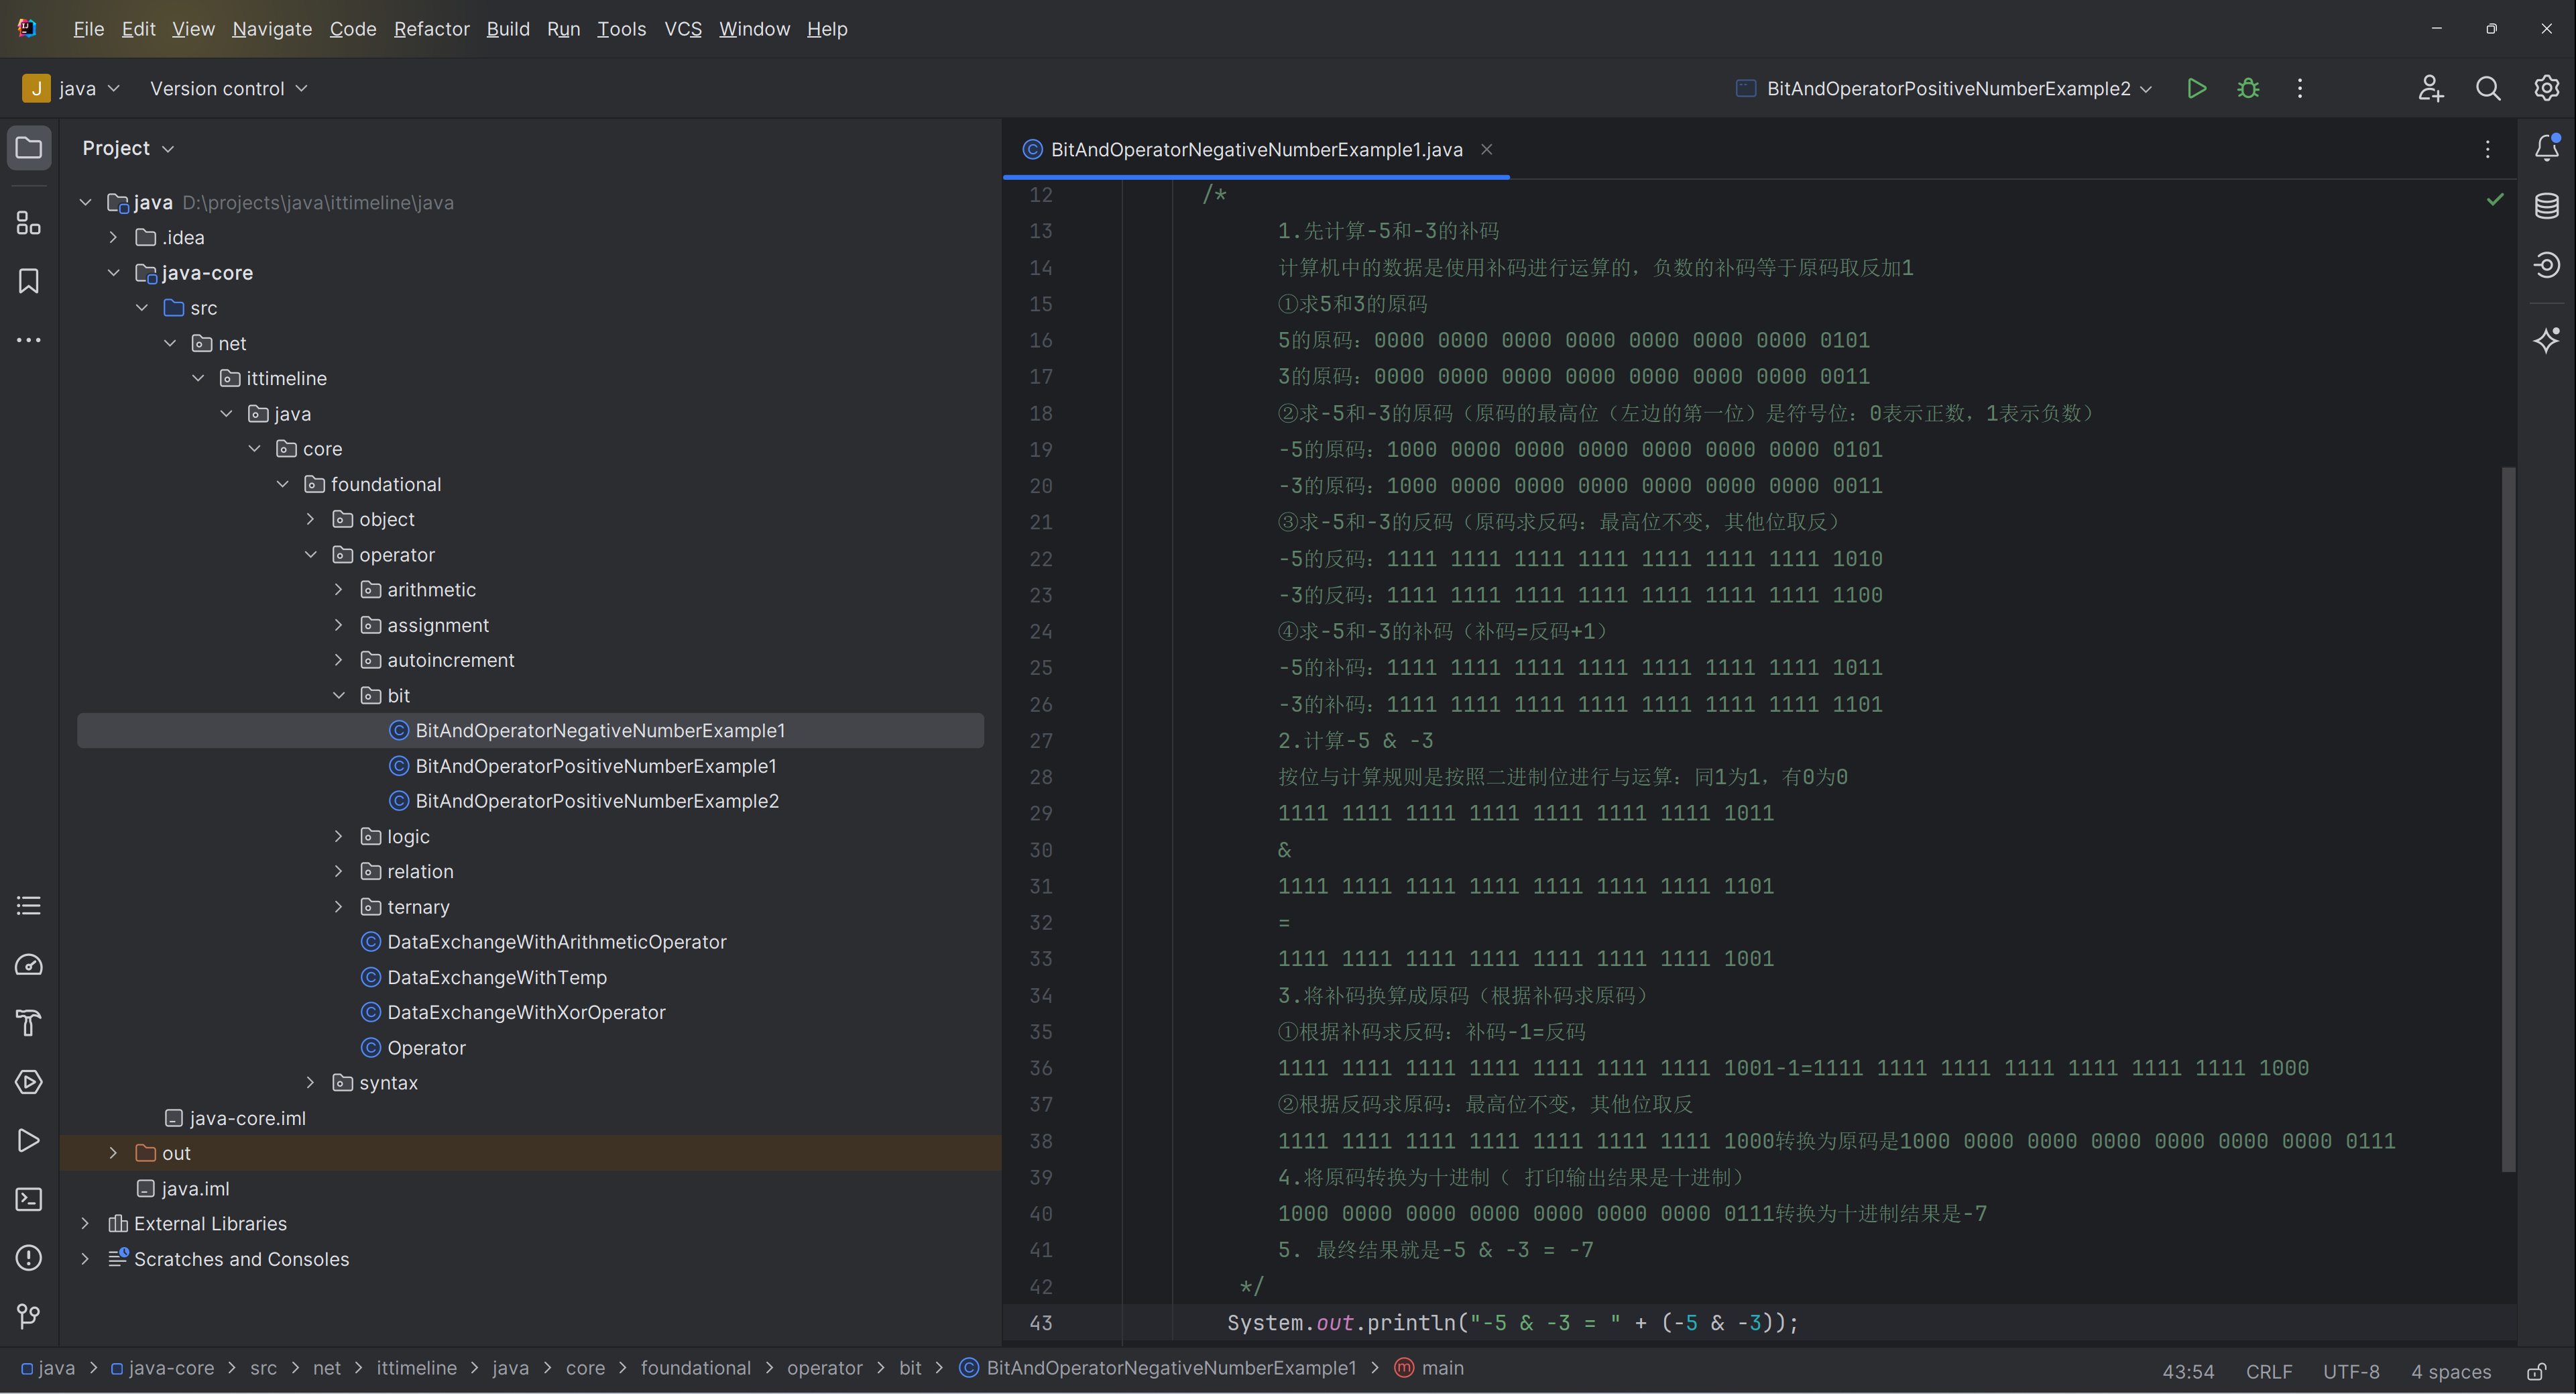Open Search Everywhere magnifier

tap(2489, 88)
